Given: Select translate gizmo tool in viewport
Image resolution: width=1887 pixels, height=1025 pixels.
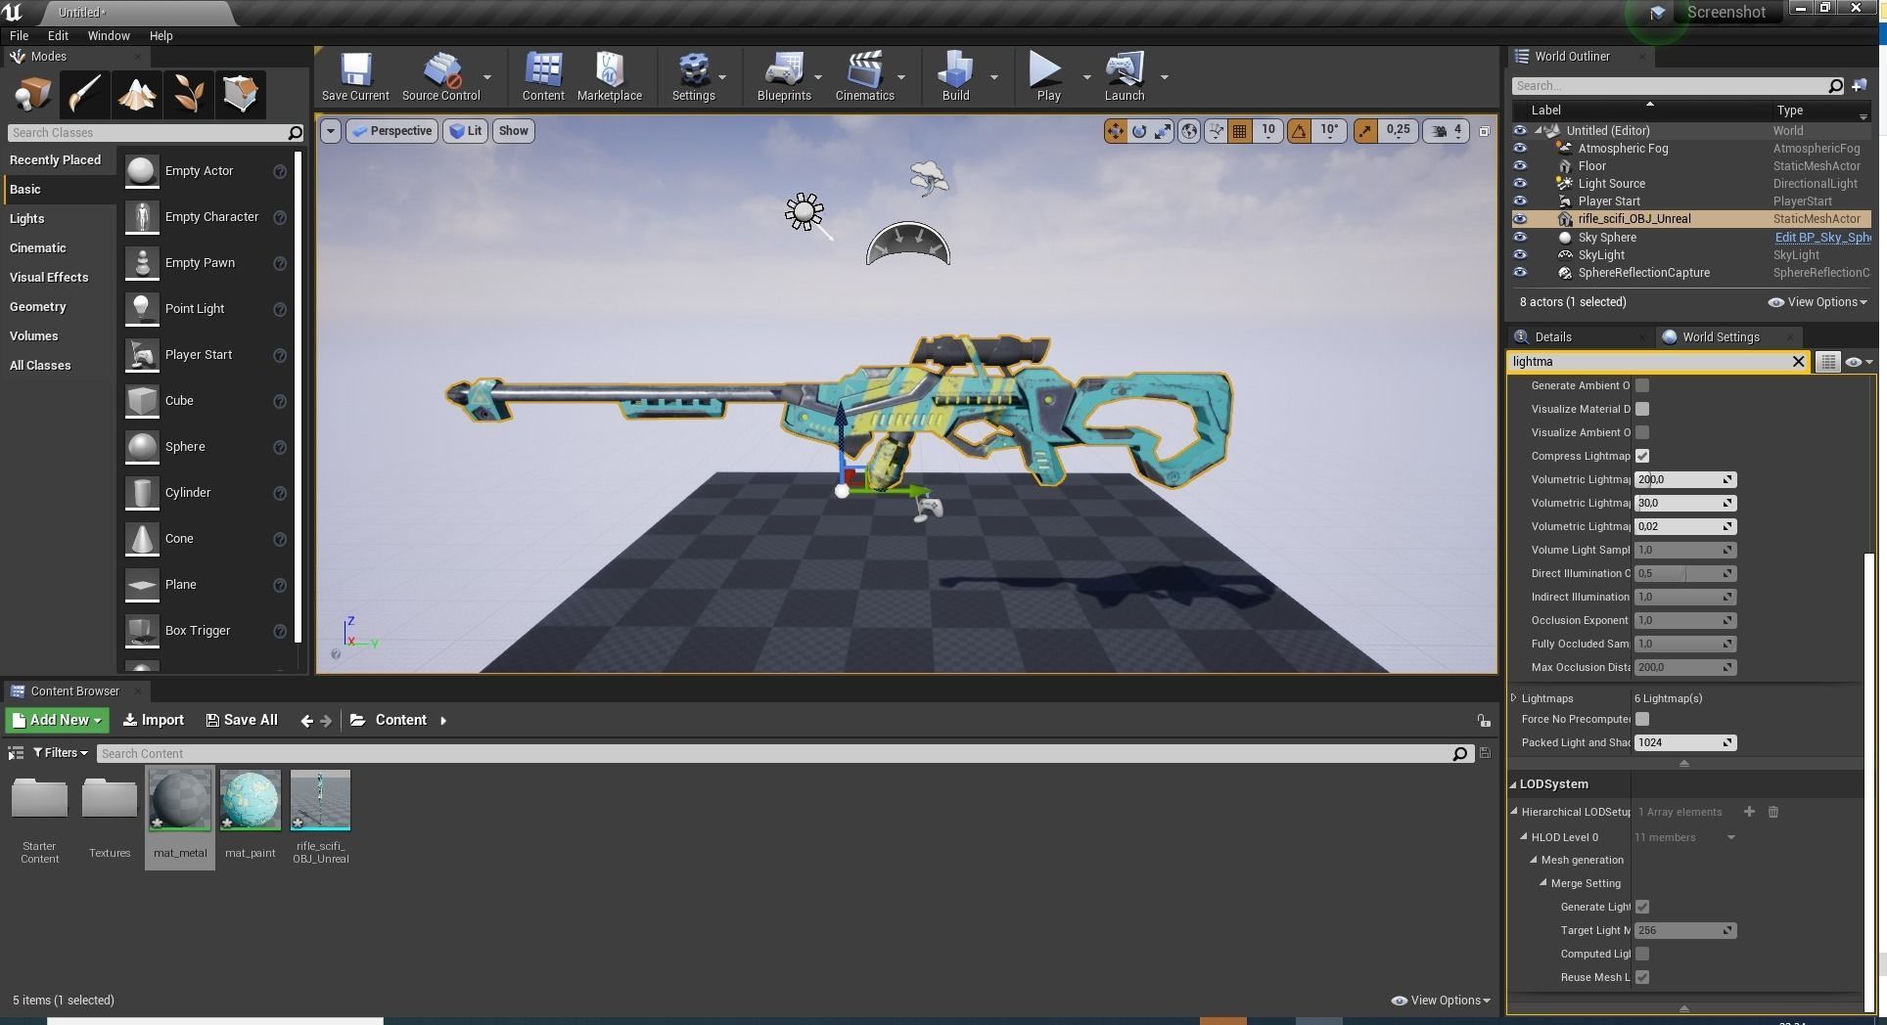Looking at the screenshot, I should point(1115,130).
